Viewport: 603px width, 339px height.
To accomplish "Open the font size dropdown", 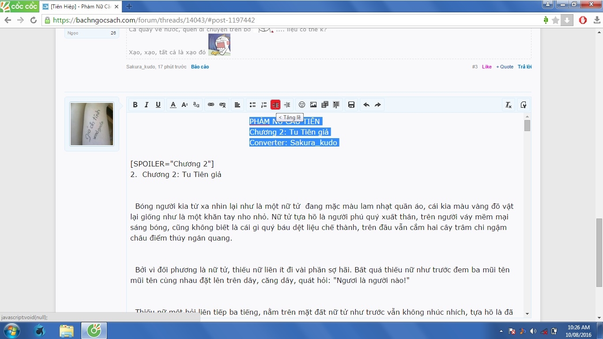I will click(x=185, y=105).
